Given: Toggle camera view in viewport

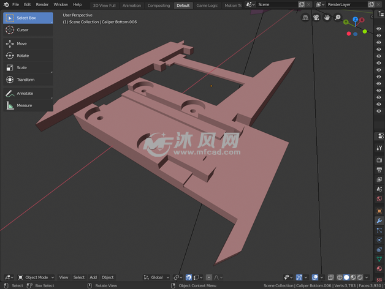Looking at the screenshot, I should pyautogui.click(x=316, y=18).
